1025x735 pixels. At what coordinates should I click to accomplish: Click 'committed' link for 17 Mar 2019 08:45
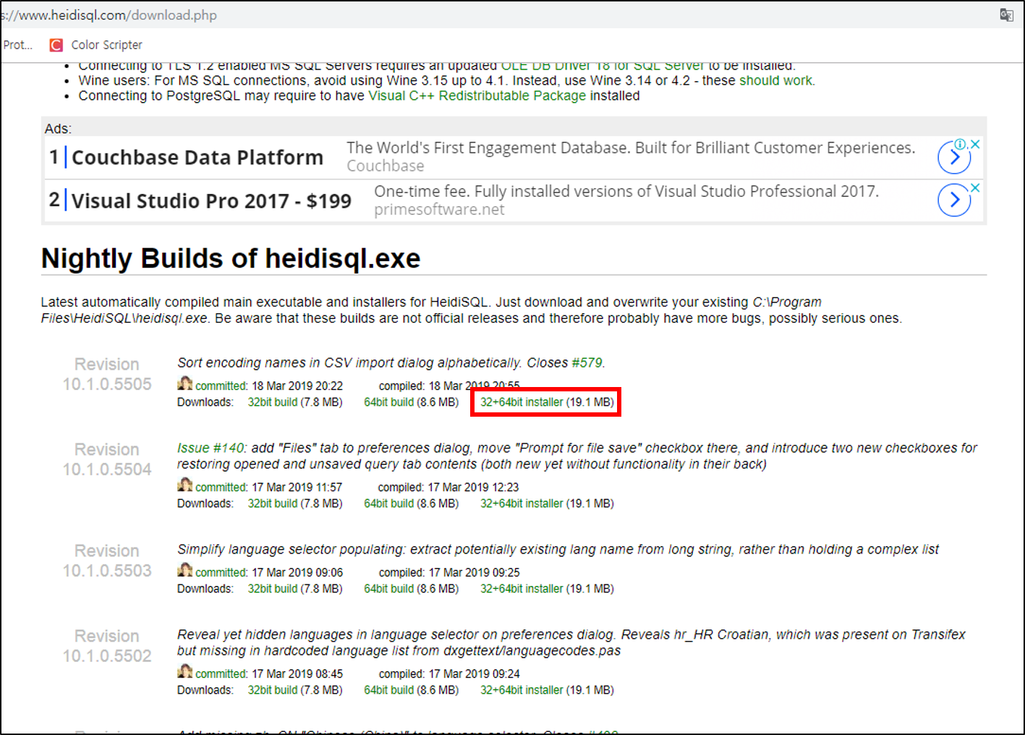coord(221,674)
